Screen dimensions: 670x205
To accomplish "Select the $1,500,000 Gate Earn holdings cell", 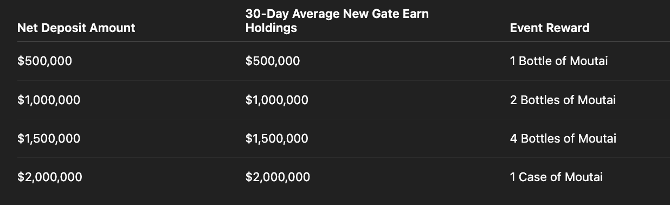I will pos(276,139).
